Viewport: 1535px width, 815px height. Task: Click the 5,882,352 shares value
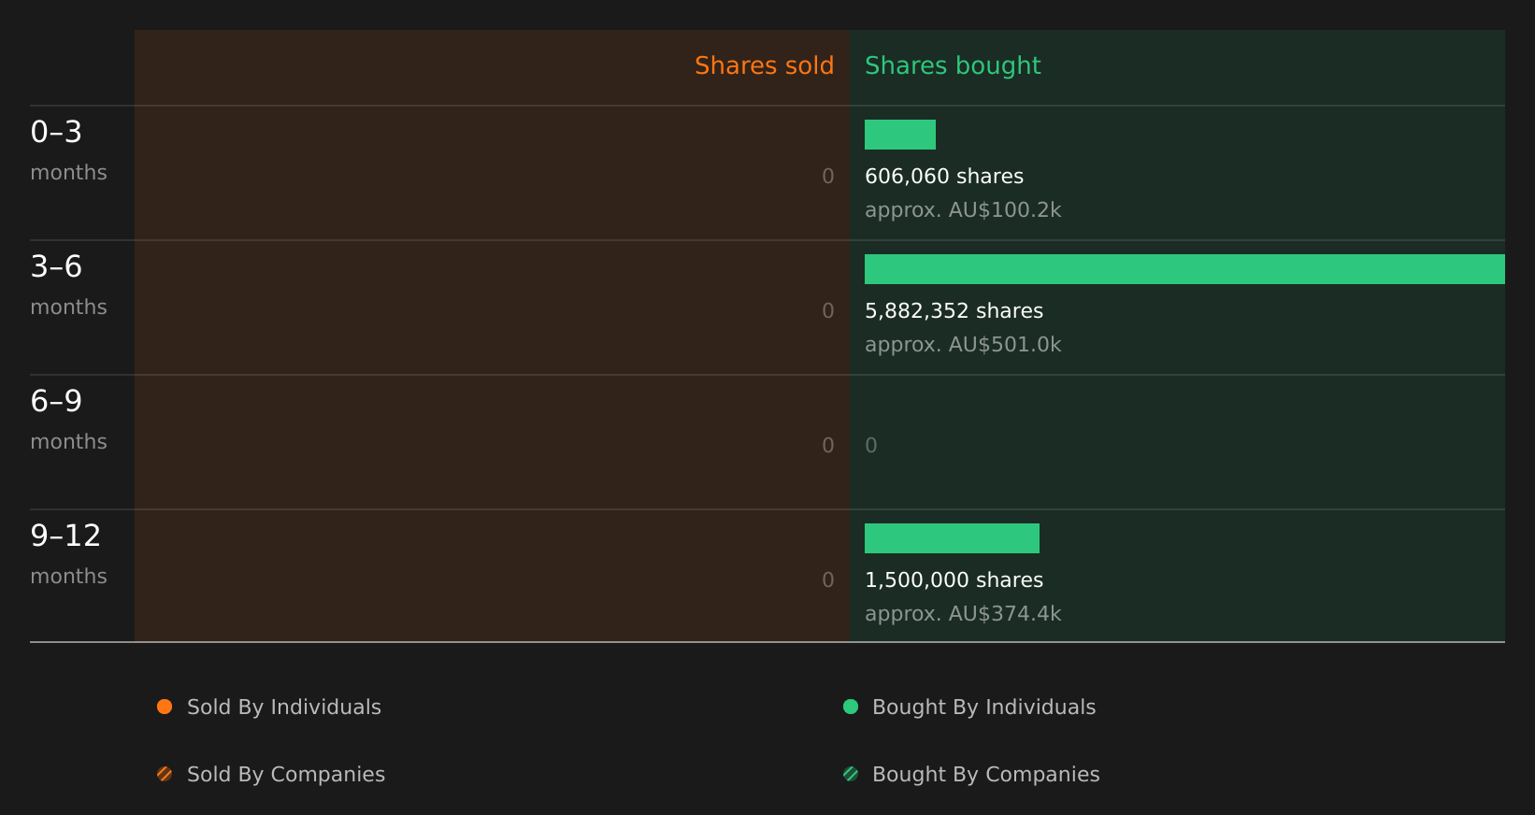pos(954,310)
